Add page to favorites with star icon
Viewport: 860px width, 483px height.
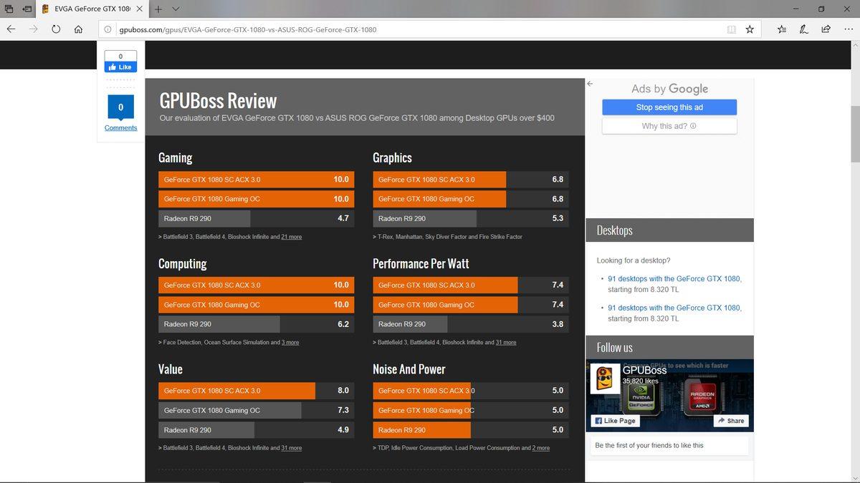(750, 29)
